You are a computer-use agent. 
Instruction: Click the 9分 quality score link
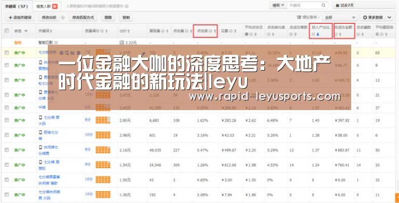pos(88,165)
